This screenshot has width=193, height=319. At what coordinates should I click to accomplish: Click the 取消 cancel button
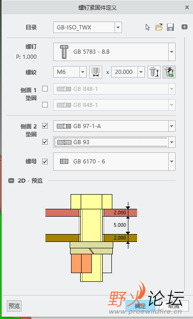(174, 306)
